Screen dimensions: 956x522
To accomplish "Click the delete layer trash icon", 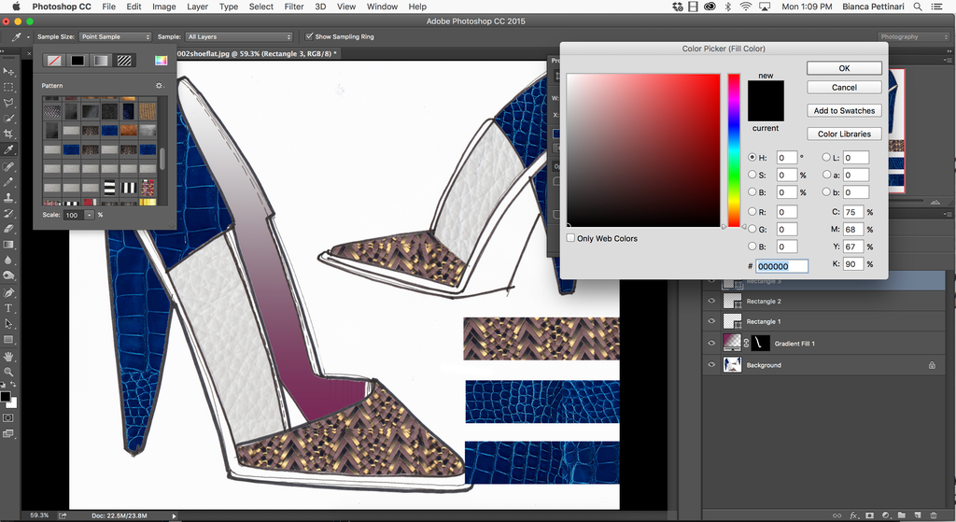I will pos(935,515).
